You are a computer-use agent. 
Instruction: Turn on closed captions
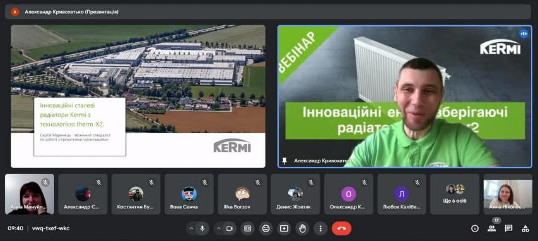(247, 228)
